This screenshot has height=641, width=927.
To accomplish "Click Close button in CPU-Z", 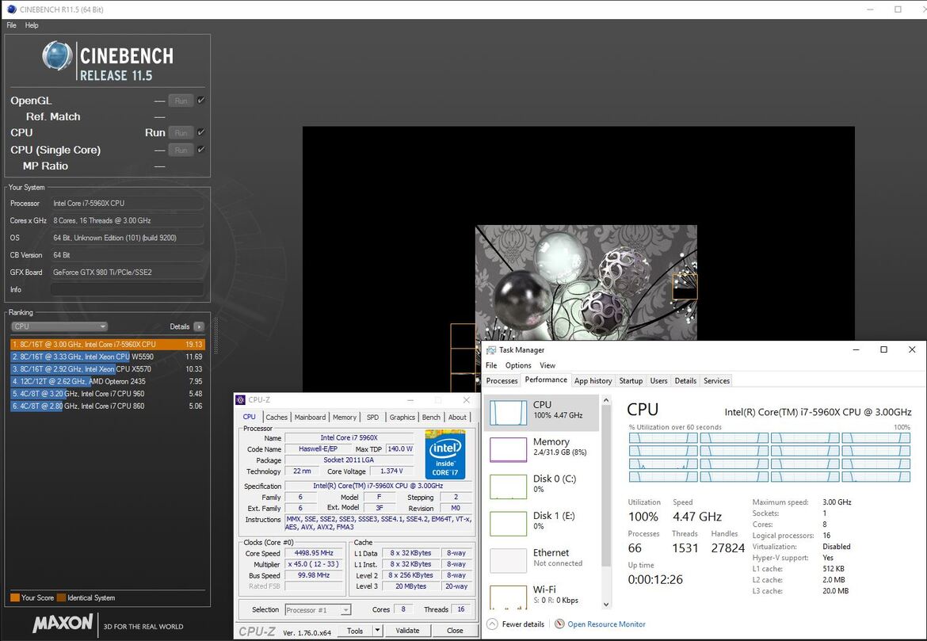I will click(x=455, y=631).
